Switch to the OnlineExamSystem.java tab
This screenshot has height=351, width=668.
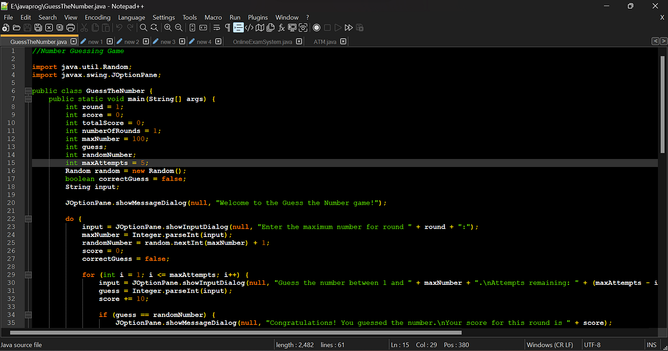pos(262,42)
